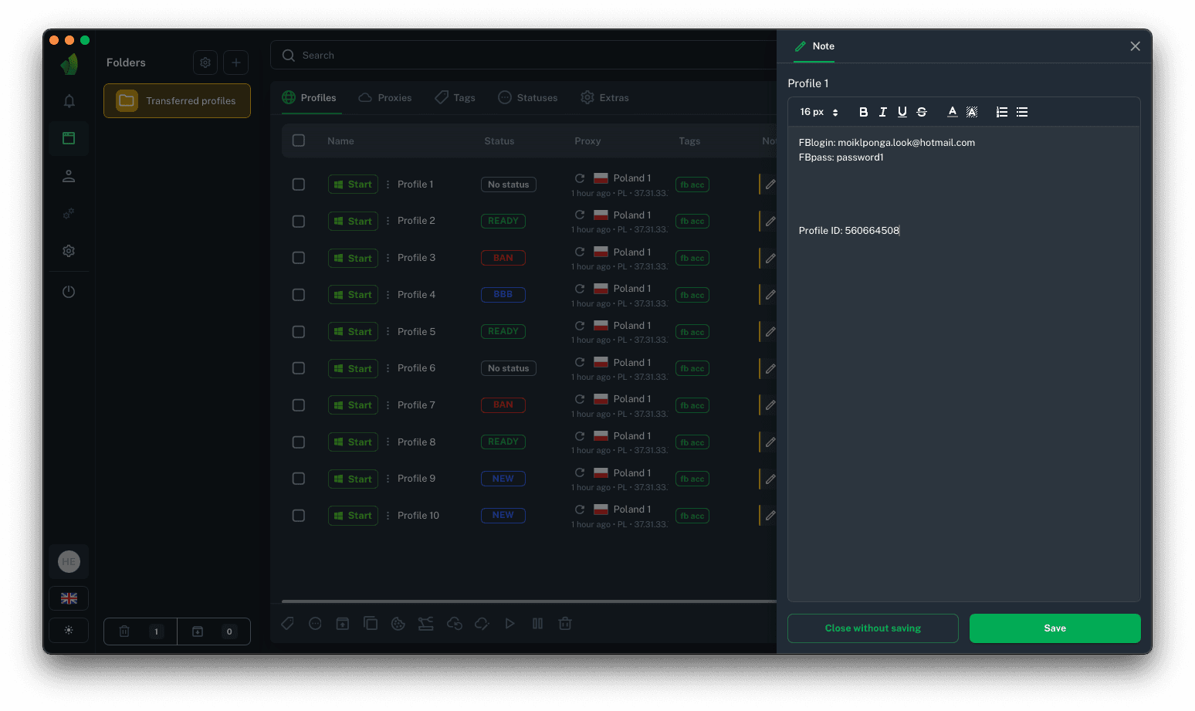
Task: Click Close without saving button
Action: [872, 628]
